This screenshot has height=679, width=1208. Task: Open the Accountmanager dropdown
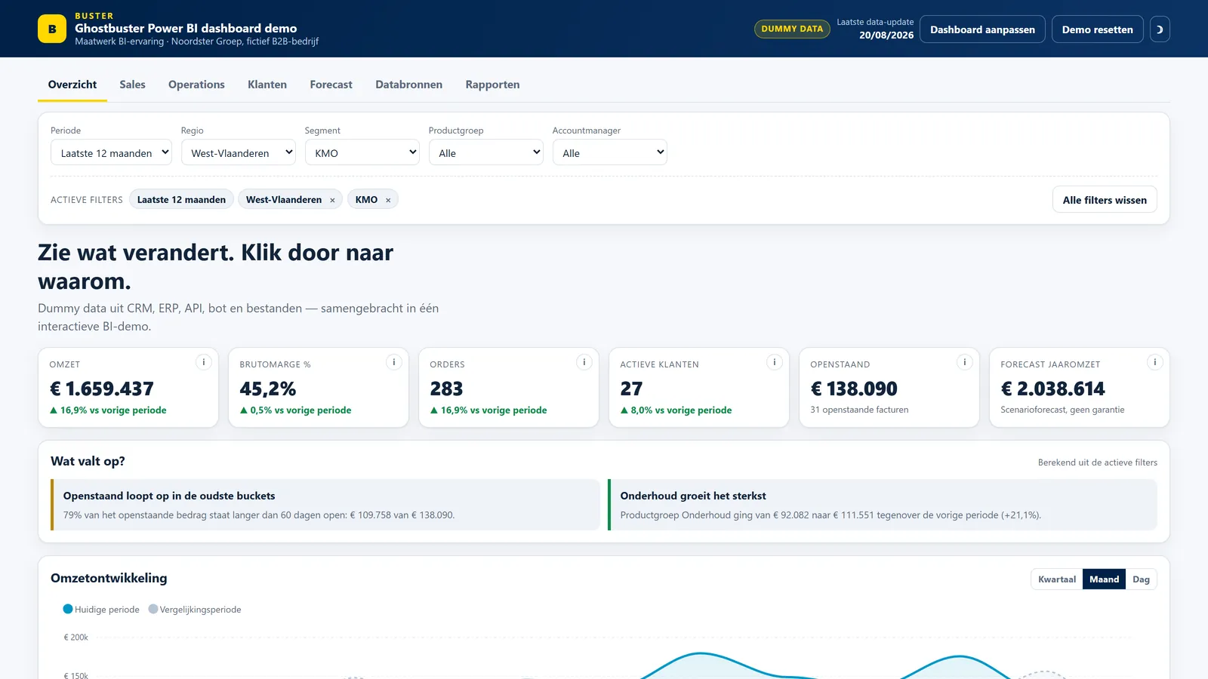[x=610, y=152]
